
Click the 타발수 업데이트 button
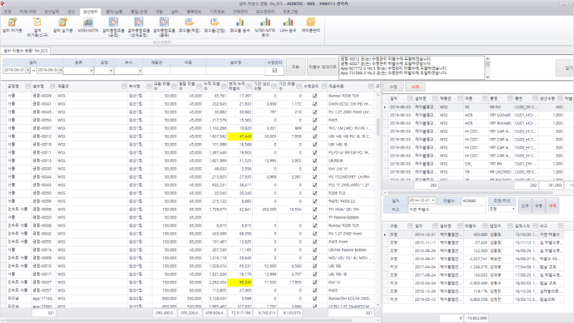323,67
